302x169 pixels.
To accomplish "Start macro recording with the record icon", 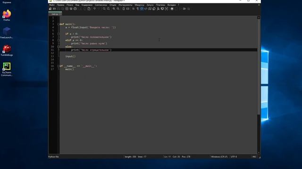I will click(x=172, y=9).
